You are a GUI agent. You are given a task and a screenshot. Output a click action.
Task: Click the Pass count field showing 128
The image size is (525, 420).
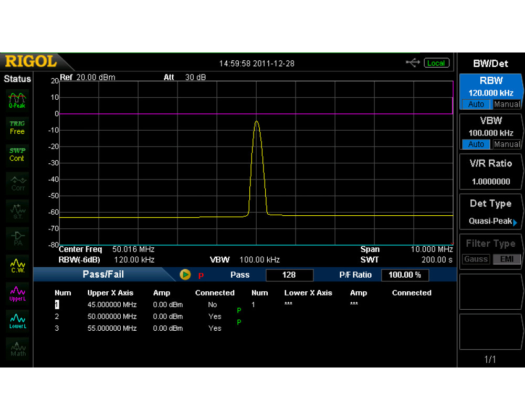point(289,275)
